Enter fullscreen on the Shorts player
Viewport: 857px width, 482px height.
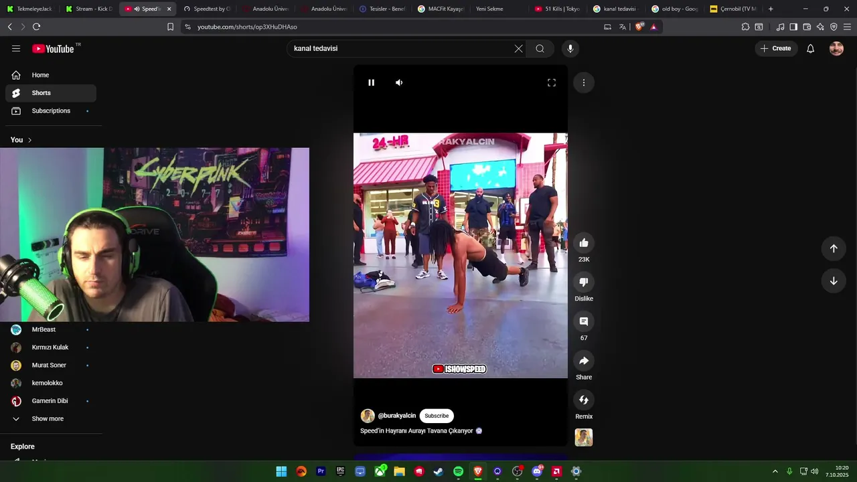552,82
